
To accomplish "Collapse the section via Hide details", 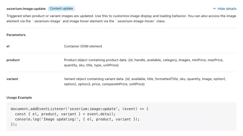I will (225, 9).
